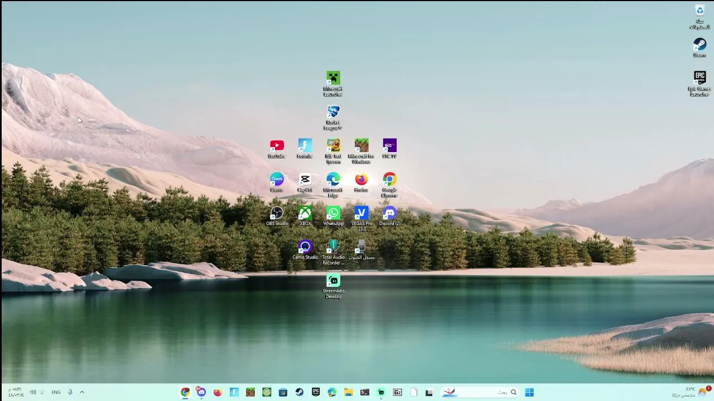Click the Idle Taxi Tycoon desktop icon
This screenshot has width=714, height=401.
tap(333, 151)
